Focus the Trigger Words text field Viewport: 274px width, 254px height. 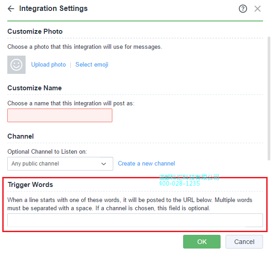[135, 220]
